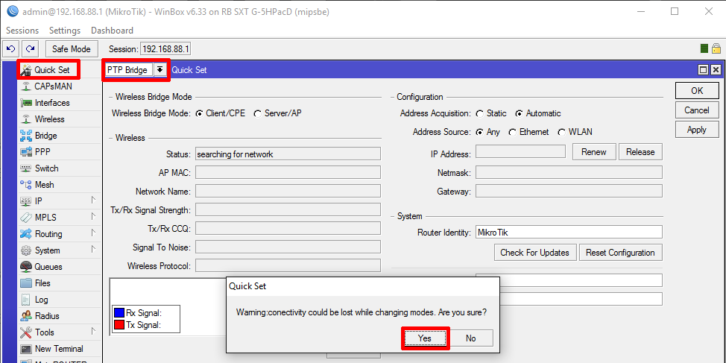
Task: Click the Tx/Rx Signal Strength field
Action: pos(288,209)
